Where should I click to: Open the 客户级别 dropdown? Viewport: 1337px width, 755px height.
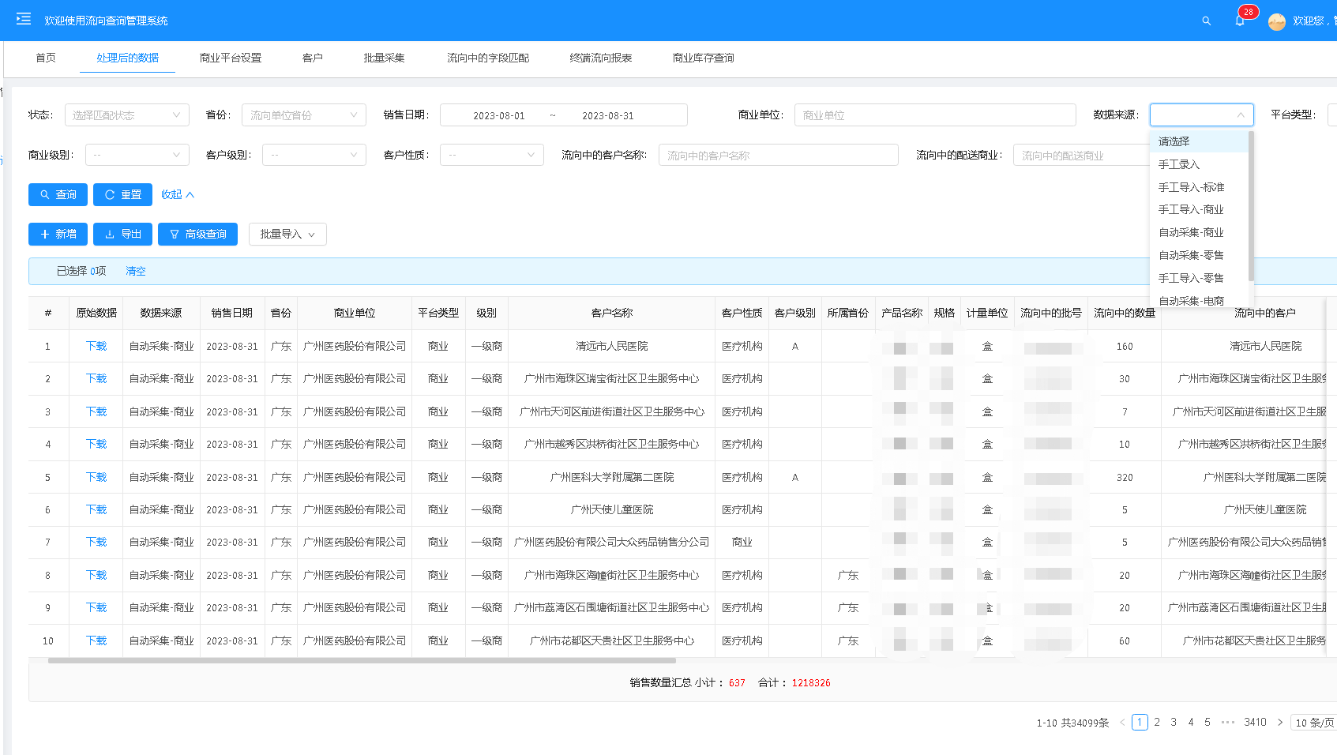tap(314, 155)
